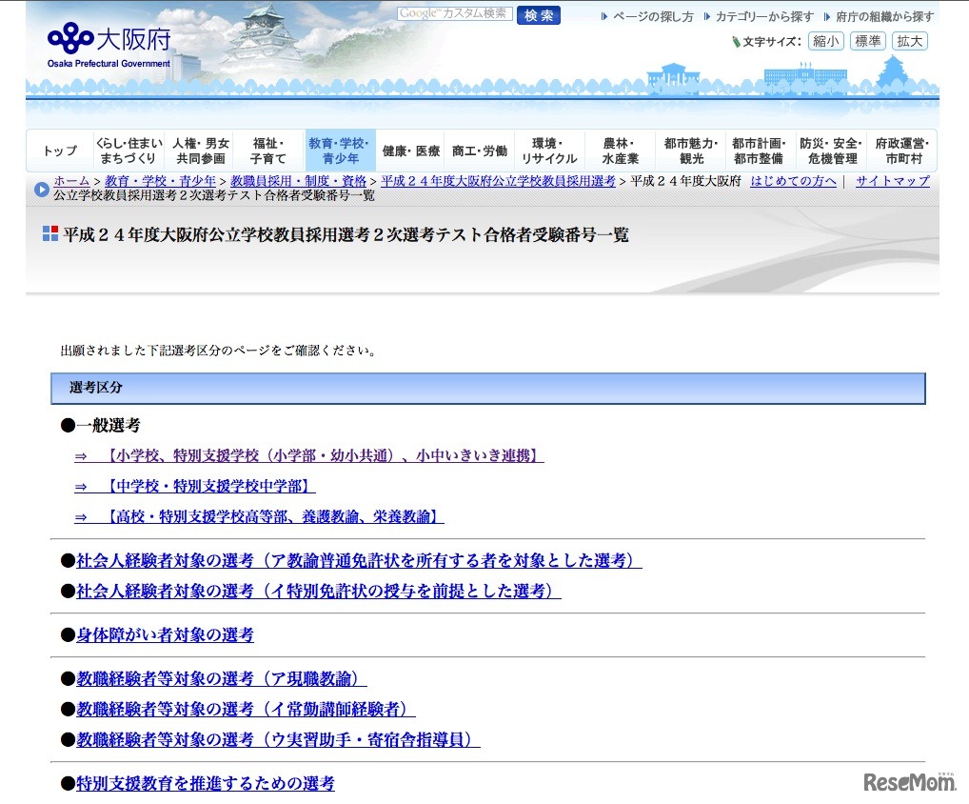Reset text size with 標準 button
Image resolution: width=969 pixels, height=804 pixels.
pos(867,41)
